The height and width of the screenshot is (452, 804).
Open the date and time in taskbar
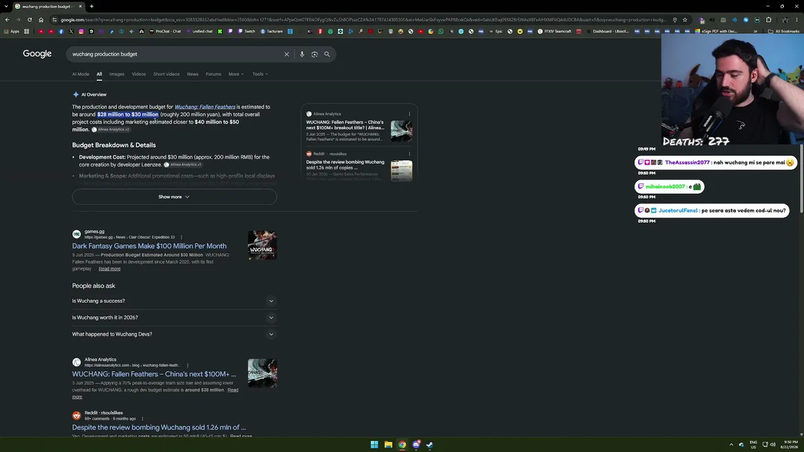pos(789,444)
